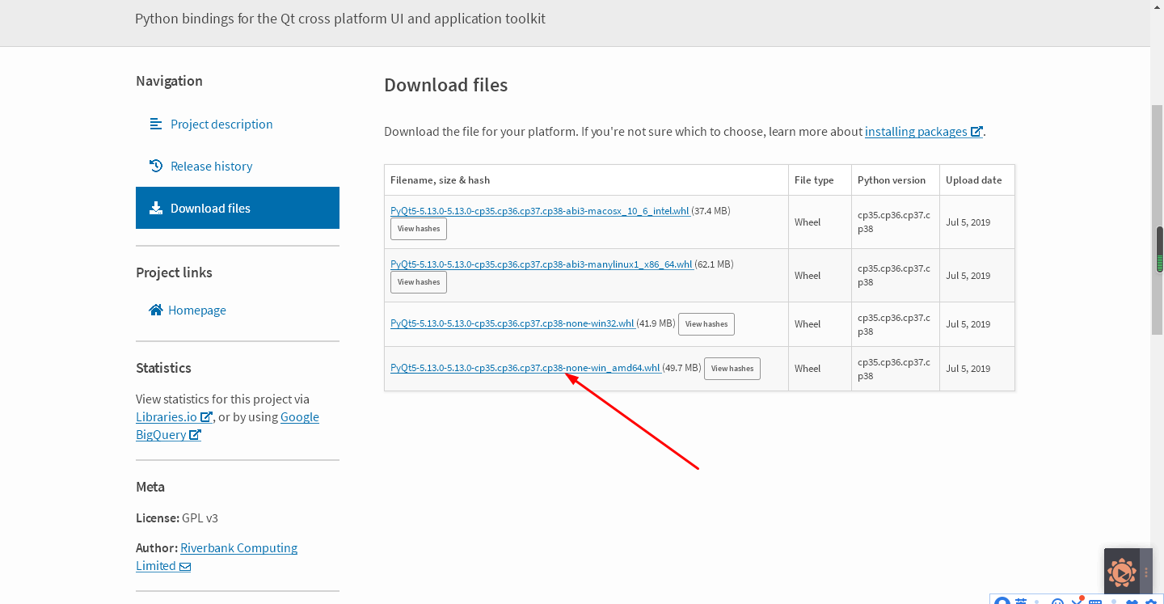This screenshot has height=604, width=1164.
Task: Click the '(49.7 MB)' file size text
Action: click(x=682, y=368)
